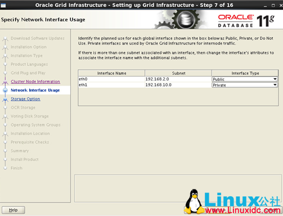Click the Summary step
Screen dimensions: 283x216
[x=20, y=151]
